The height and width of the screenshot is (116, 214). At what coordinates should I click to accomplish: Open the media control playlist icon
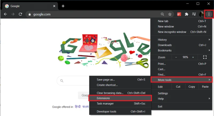tap(194, 14)
